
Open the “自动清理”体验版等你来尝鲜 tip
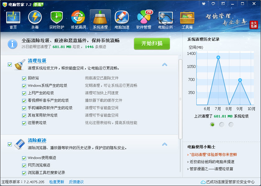pos(213,155)
